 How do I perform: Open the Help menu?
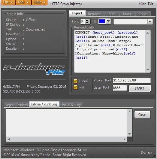point(40,2)
